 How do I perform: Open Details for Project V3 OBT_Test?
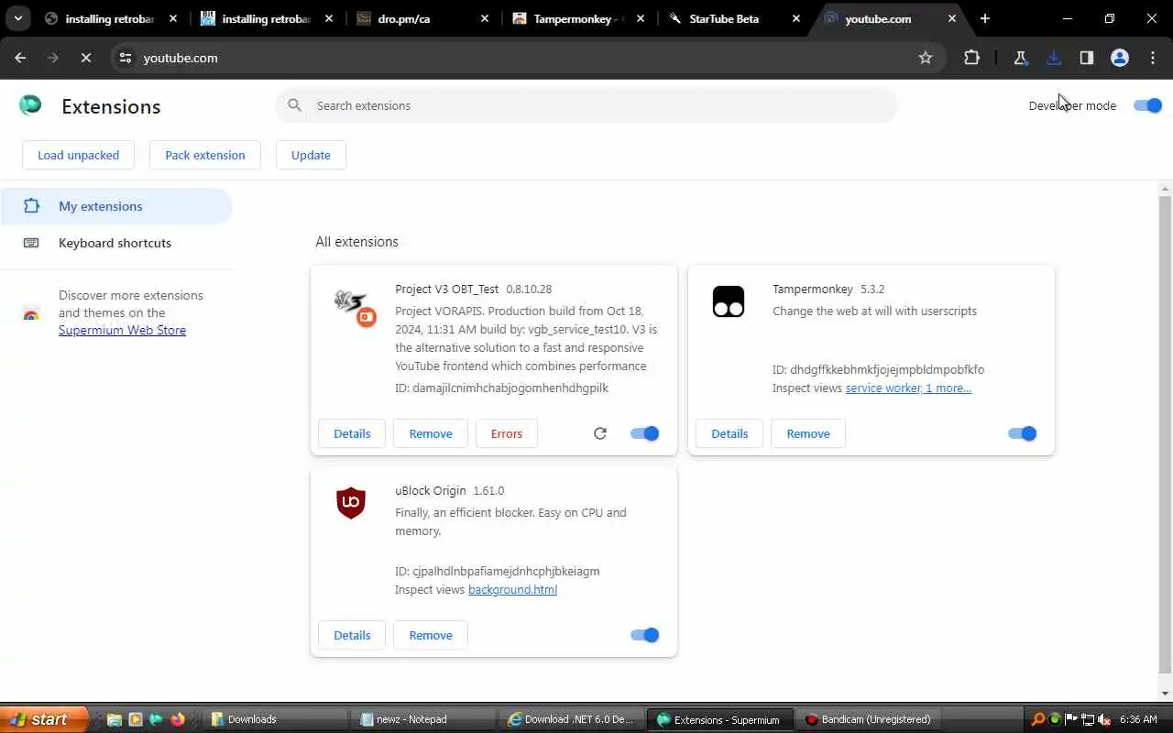point(352,433)
